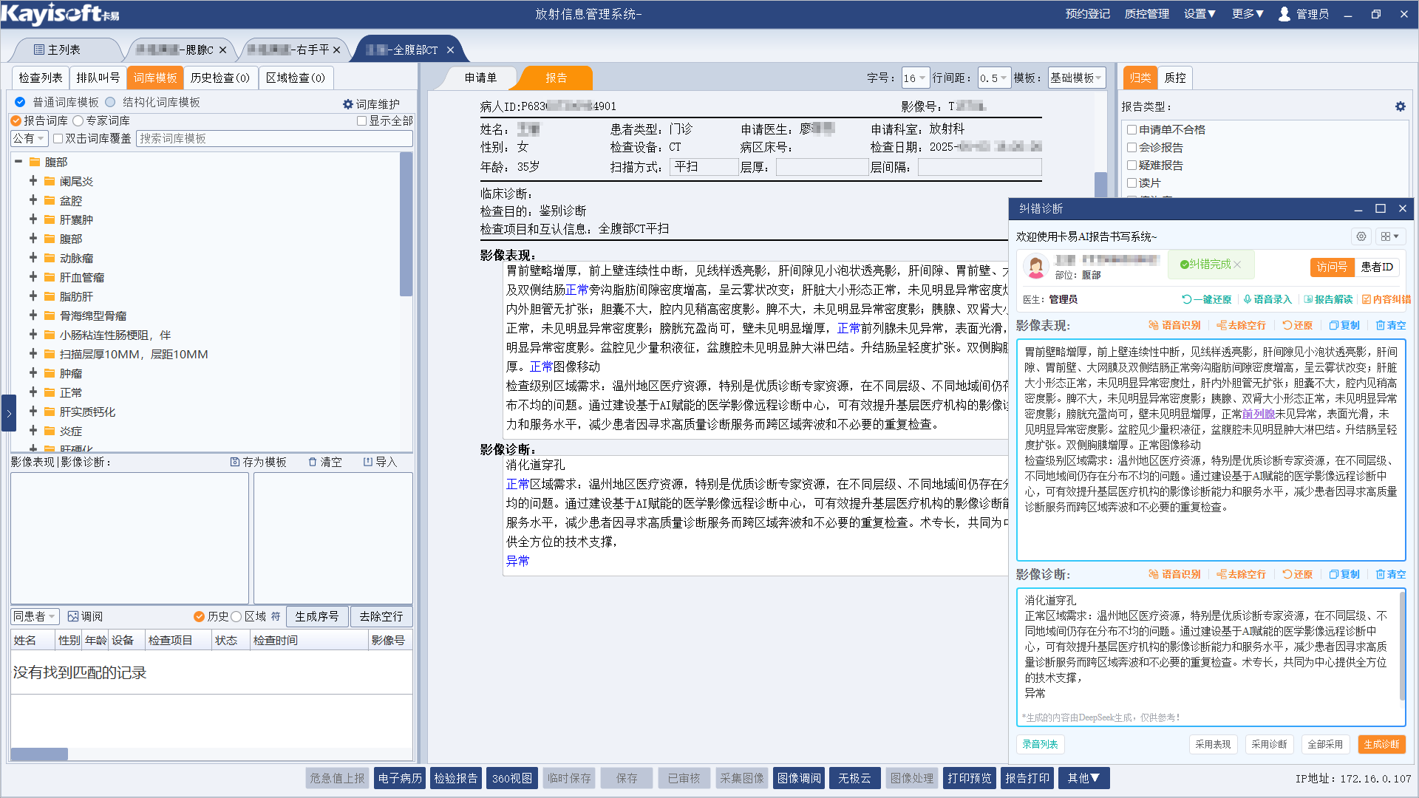Click 调阅 image view icon
1419x798 pixels.
click(x=73, y=616)
